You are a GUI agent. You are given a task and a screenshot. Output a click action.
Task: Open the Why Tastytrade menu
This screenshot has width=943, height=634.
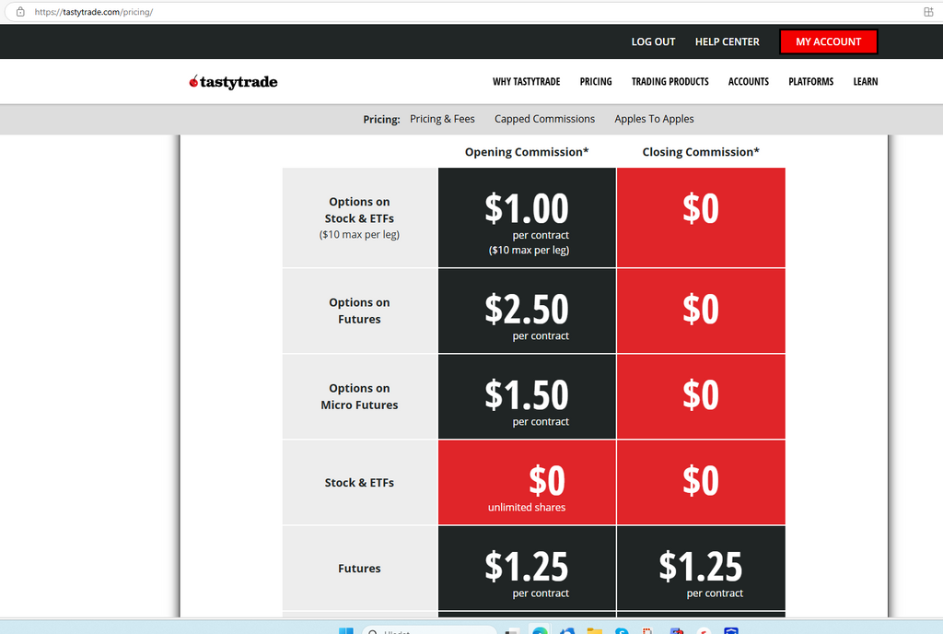[526, 82]
